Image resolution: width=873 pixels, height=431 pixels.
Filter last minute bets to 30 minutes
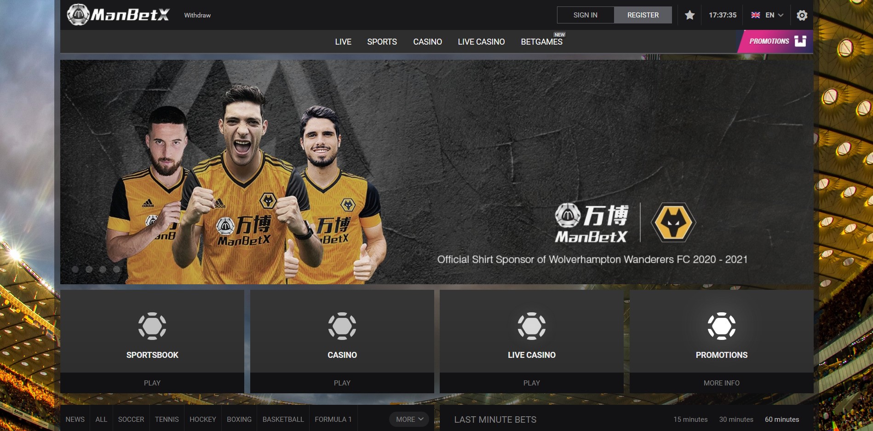tap(736, 420)
